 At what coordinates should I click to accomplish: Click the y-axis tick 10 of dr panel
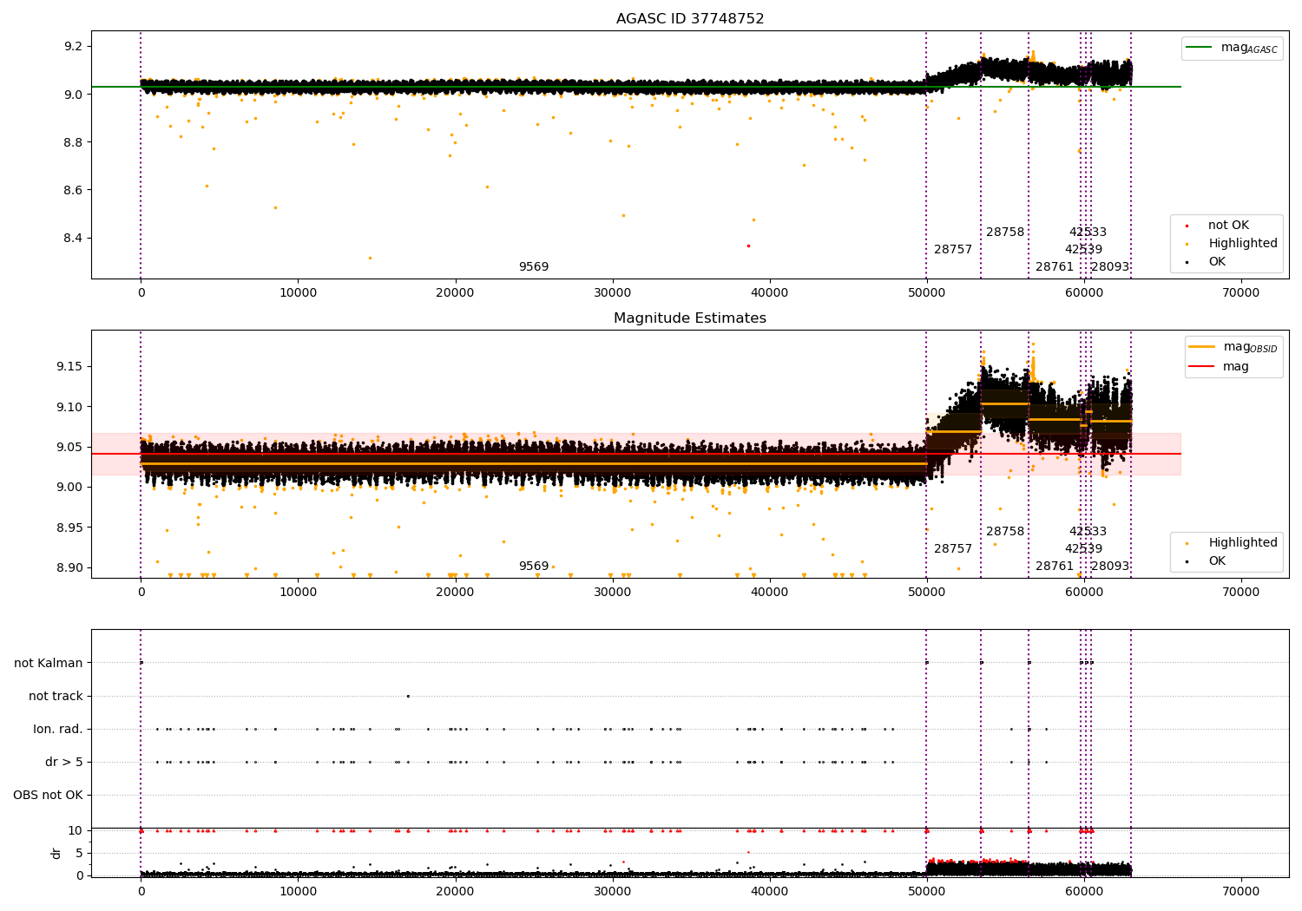point(76,830)
